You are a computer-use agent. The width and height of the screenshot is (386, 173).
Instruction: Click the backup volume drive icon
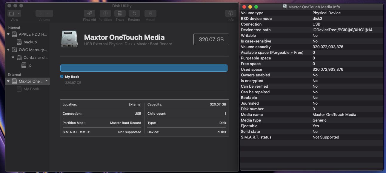(x=19, y=42)
